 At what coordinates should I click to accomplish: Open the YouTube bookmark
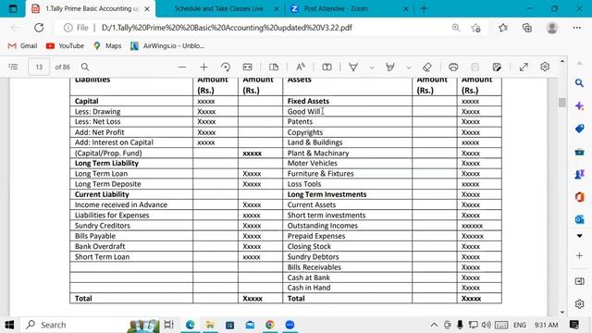(65, 45)
